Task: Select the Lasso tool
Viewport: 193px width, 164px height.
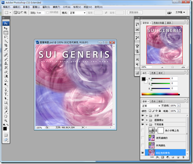Action: point(6,37)
